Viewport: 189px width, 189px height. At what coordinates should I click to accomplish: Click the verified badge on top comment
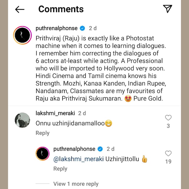82,28
